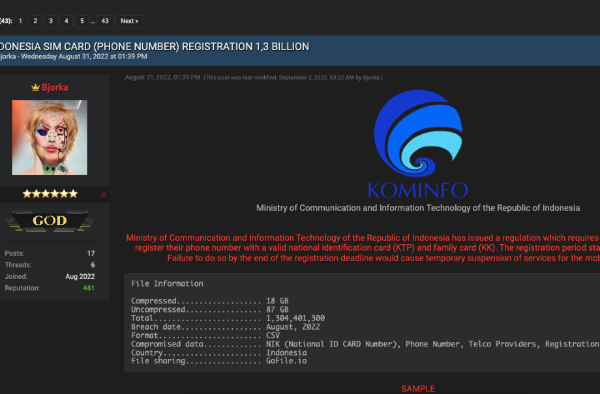This screenshot has width=600, height=394.
Task: Click the red offline status dot
Action: pos(104,195)
